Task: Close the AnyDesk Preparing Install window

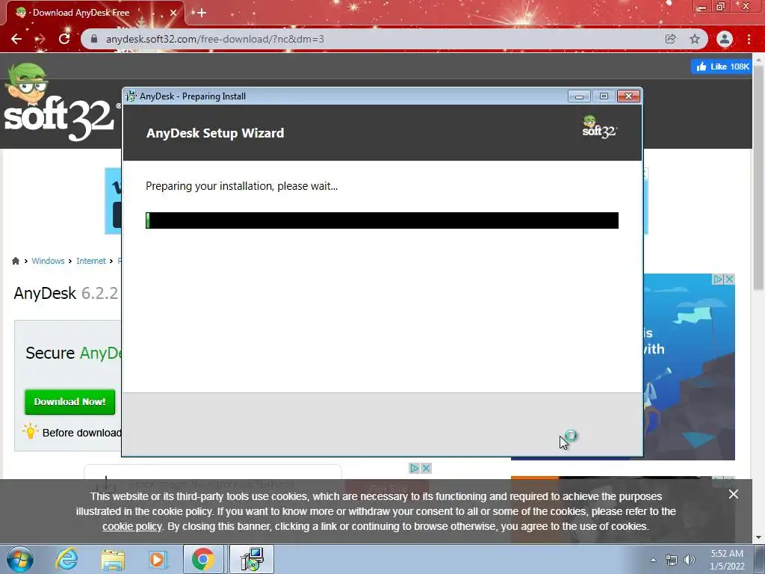Action: [x=628, y=96]
